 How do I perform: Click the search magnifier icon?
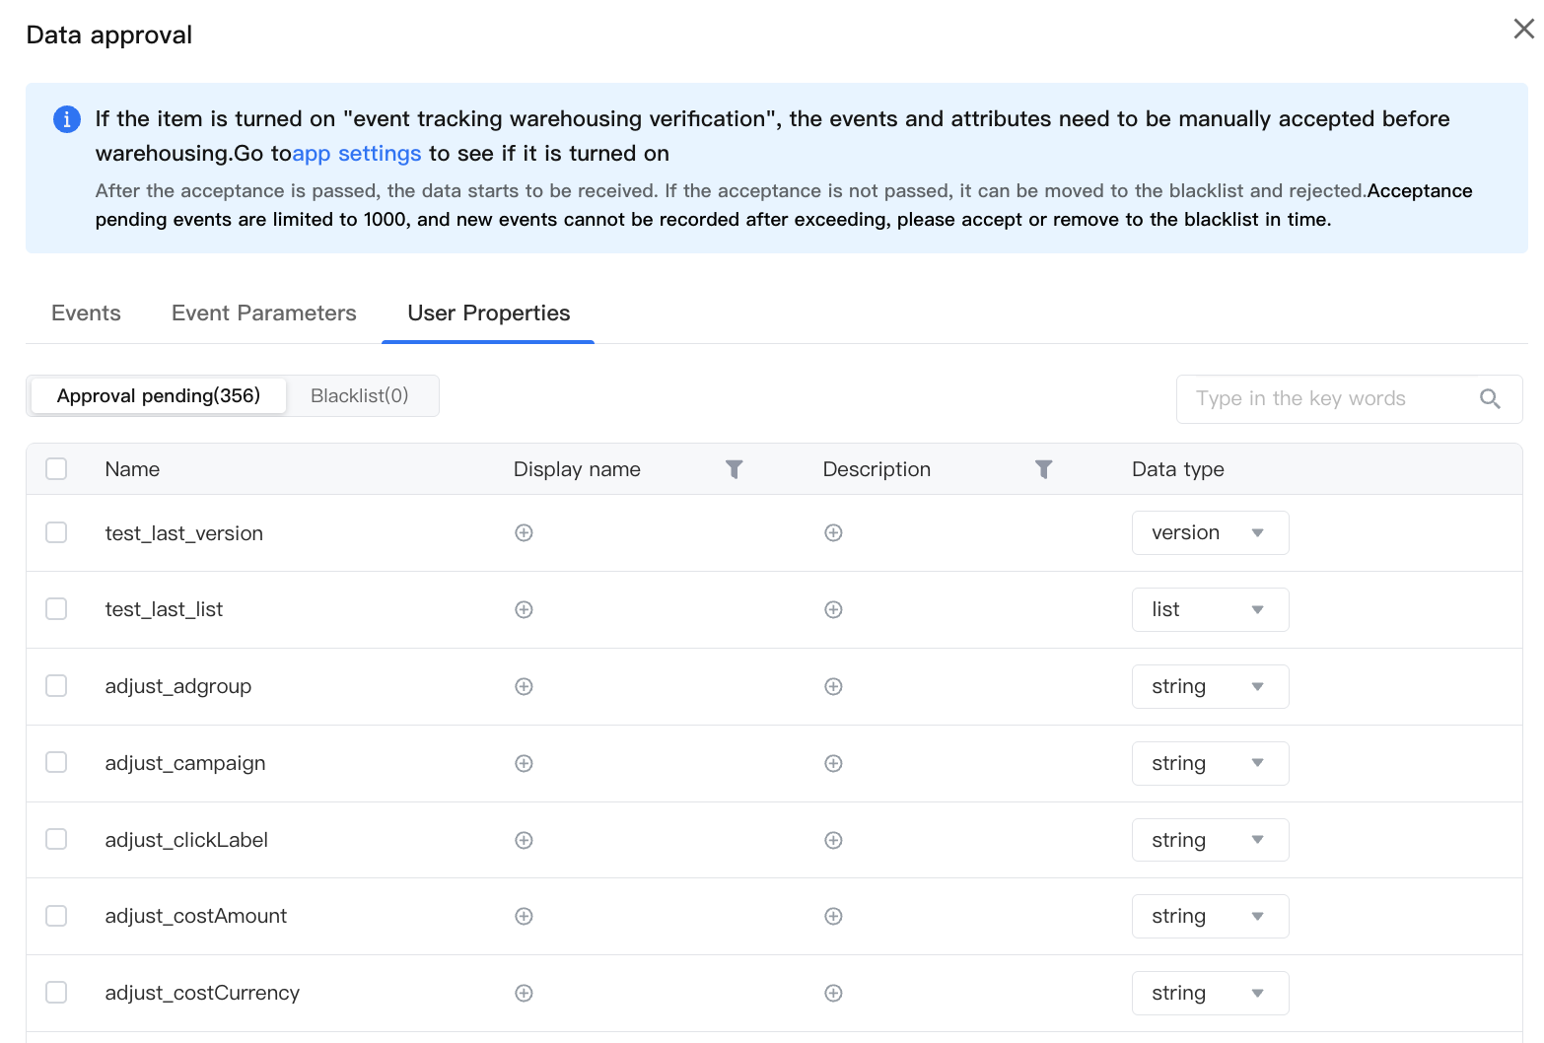click(1490, 398)
